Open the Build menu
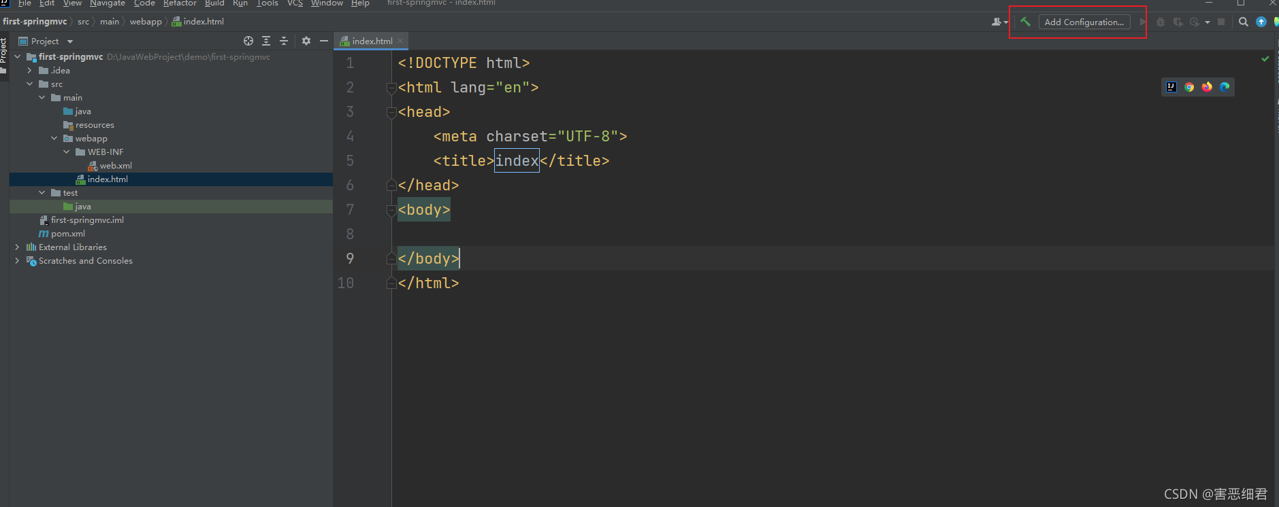This screenshot has width=1279, height=507. tap(214, 3)
